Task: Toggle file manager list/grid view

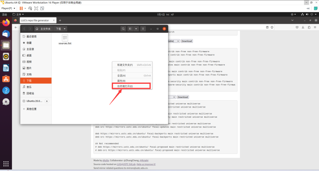Action: click(x=130, y=29)
